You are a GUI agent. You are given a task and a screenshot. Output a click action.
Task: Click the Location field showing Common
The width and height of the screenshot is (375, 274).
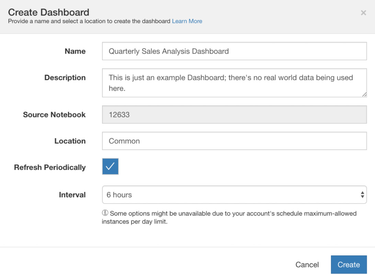[235, 141]
